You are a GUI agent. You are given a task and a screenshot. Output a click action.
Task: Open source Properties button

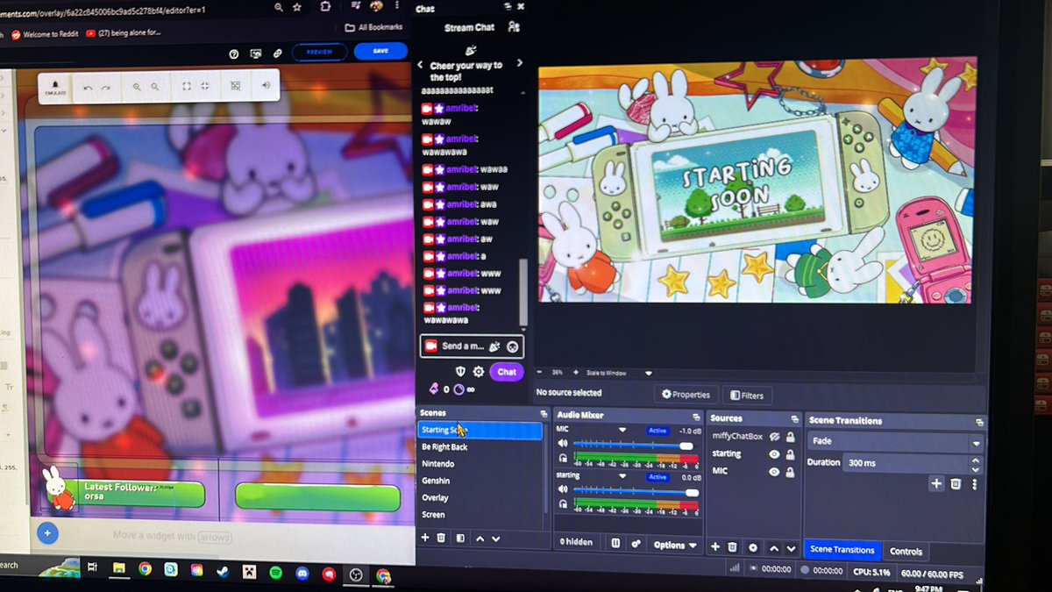pos(686,395)
